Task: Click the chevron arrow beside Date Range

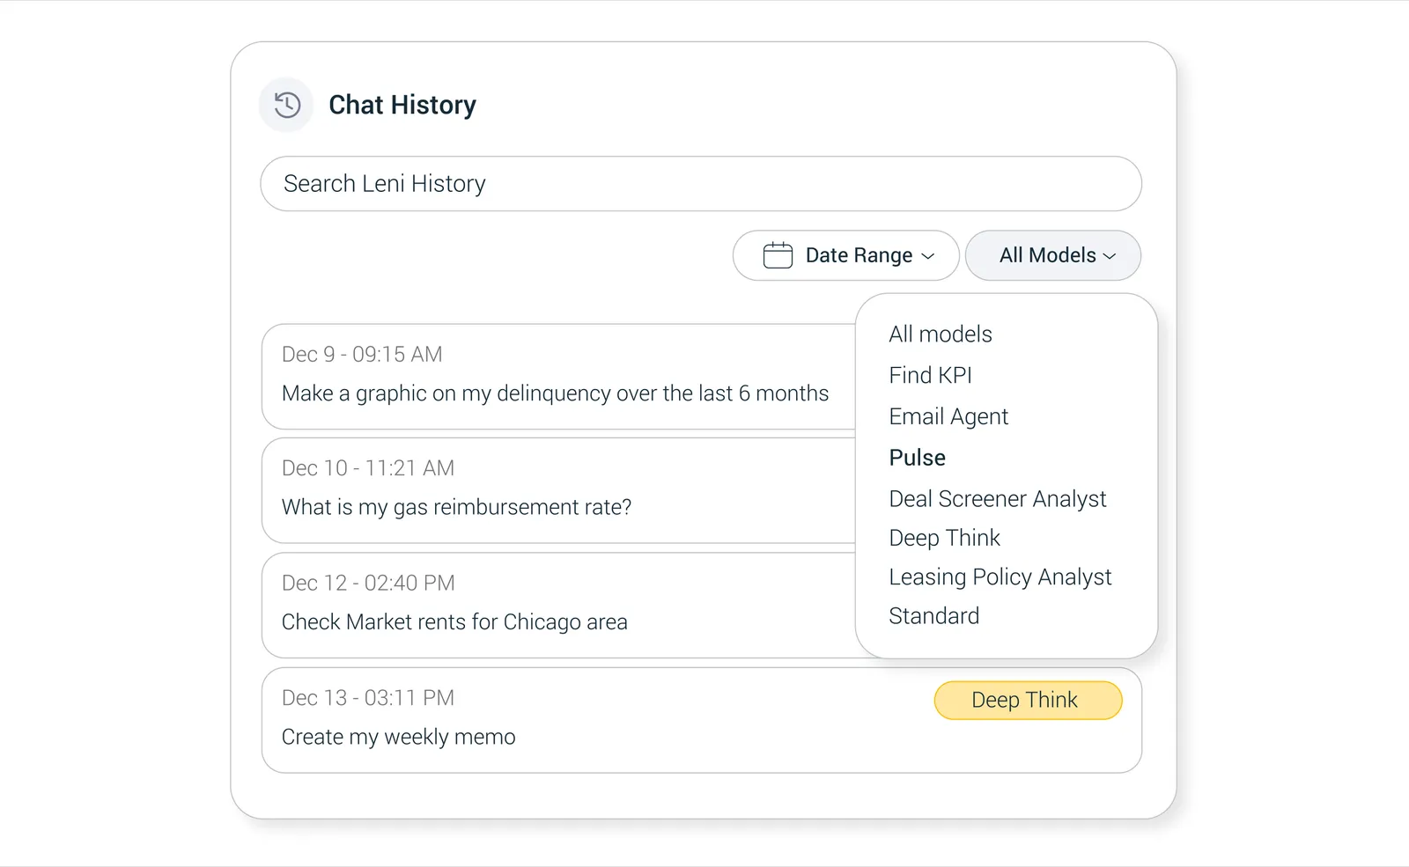Action: pos(928,256)
